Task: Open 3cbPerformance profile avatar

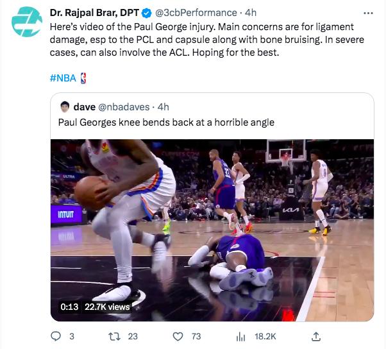Action: click(x=26, y=22)
